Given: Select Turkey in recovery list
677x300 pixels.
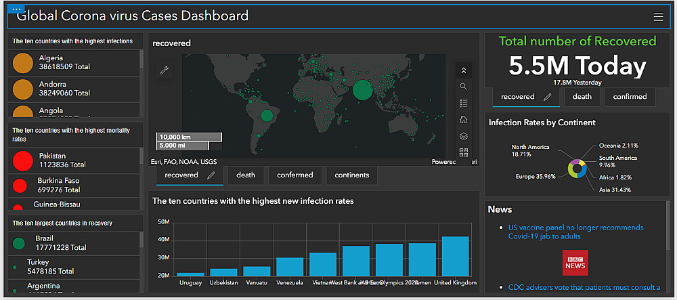Looking at the screenshot, I should pyautogui.click(x=73, y=267).
